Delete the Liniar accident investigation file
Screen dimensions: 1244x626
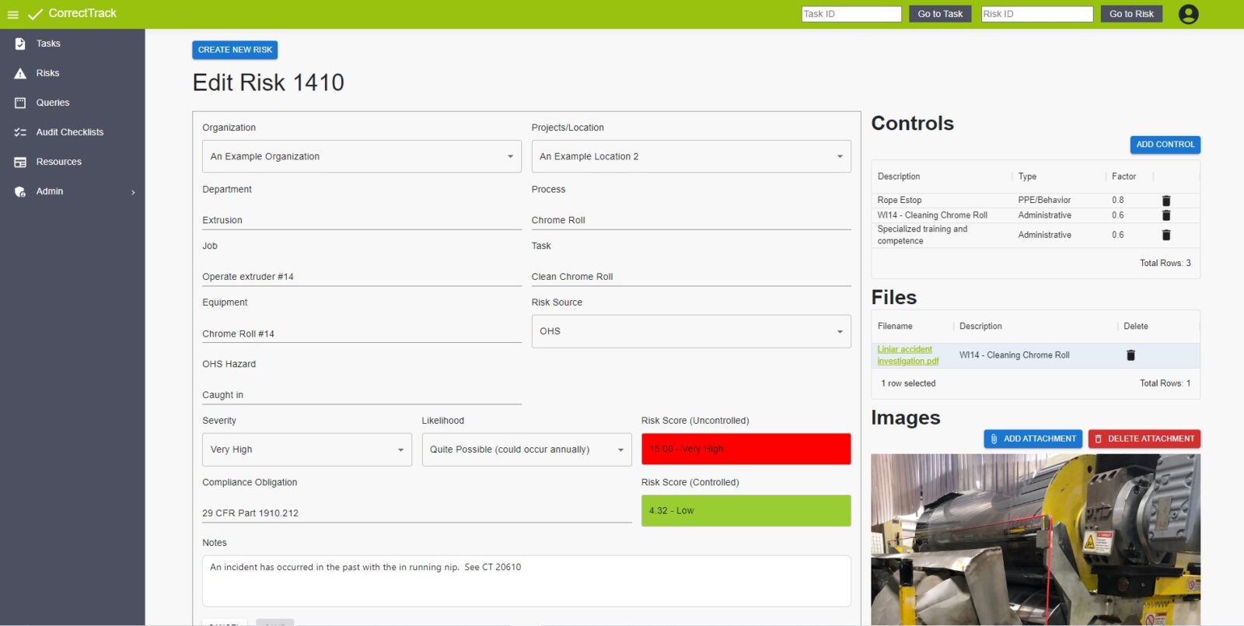(x=1131, y=355)
